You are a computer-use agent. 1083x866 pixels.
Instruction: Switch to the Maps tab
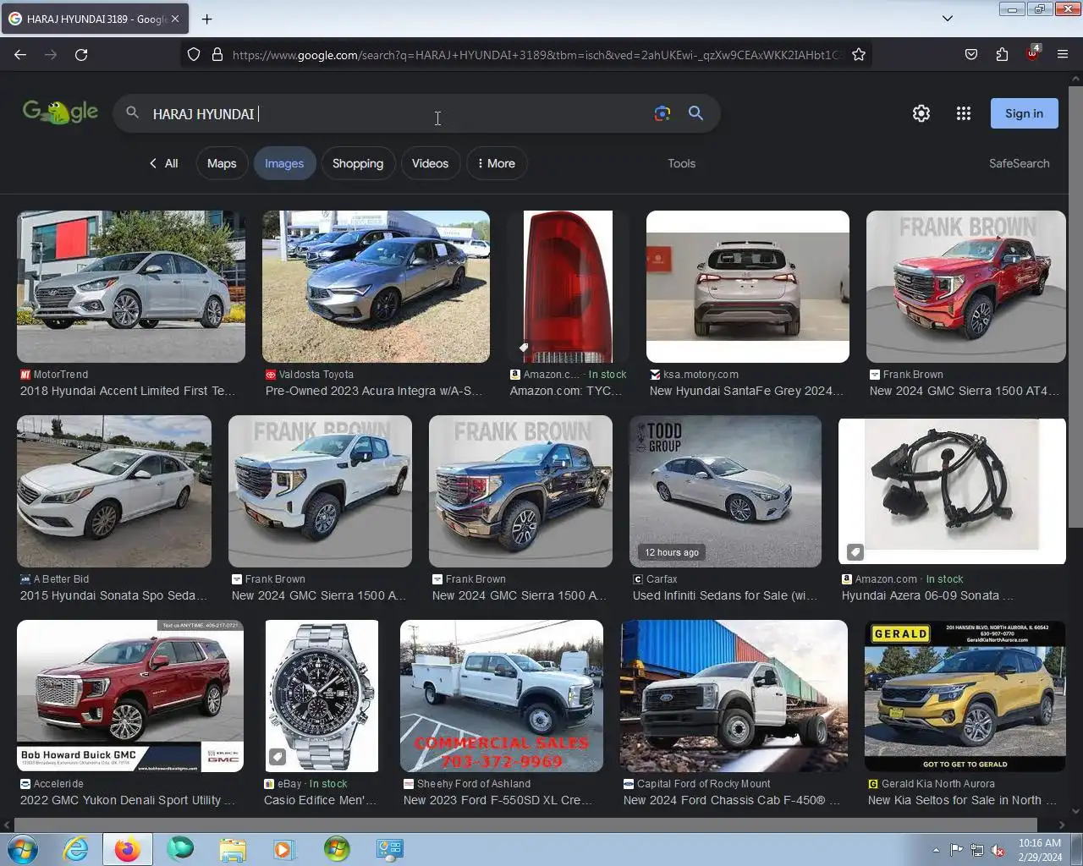point(222,163)
